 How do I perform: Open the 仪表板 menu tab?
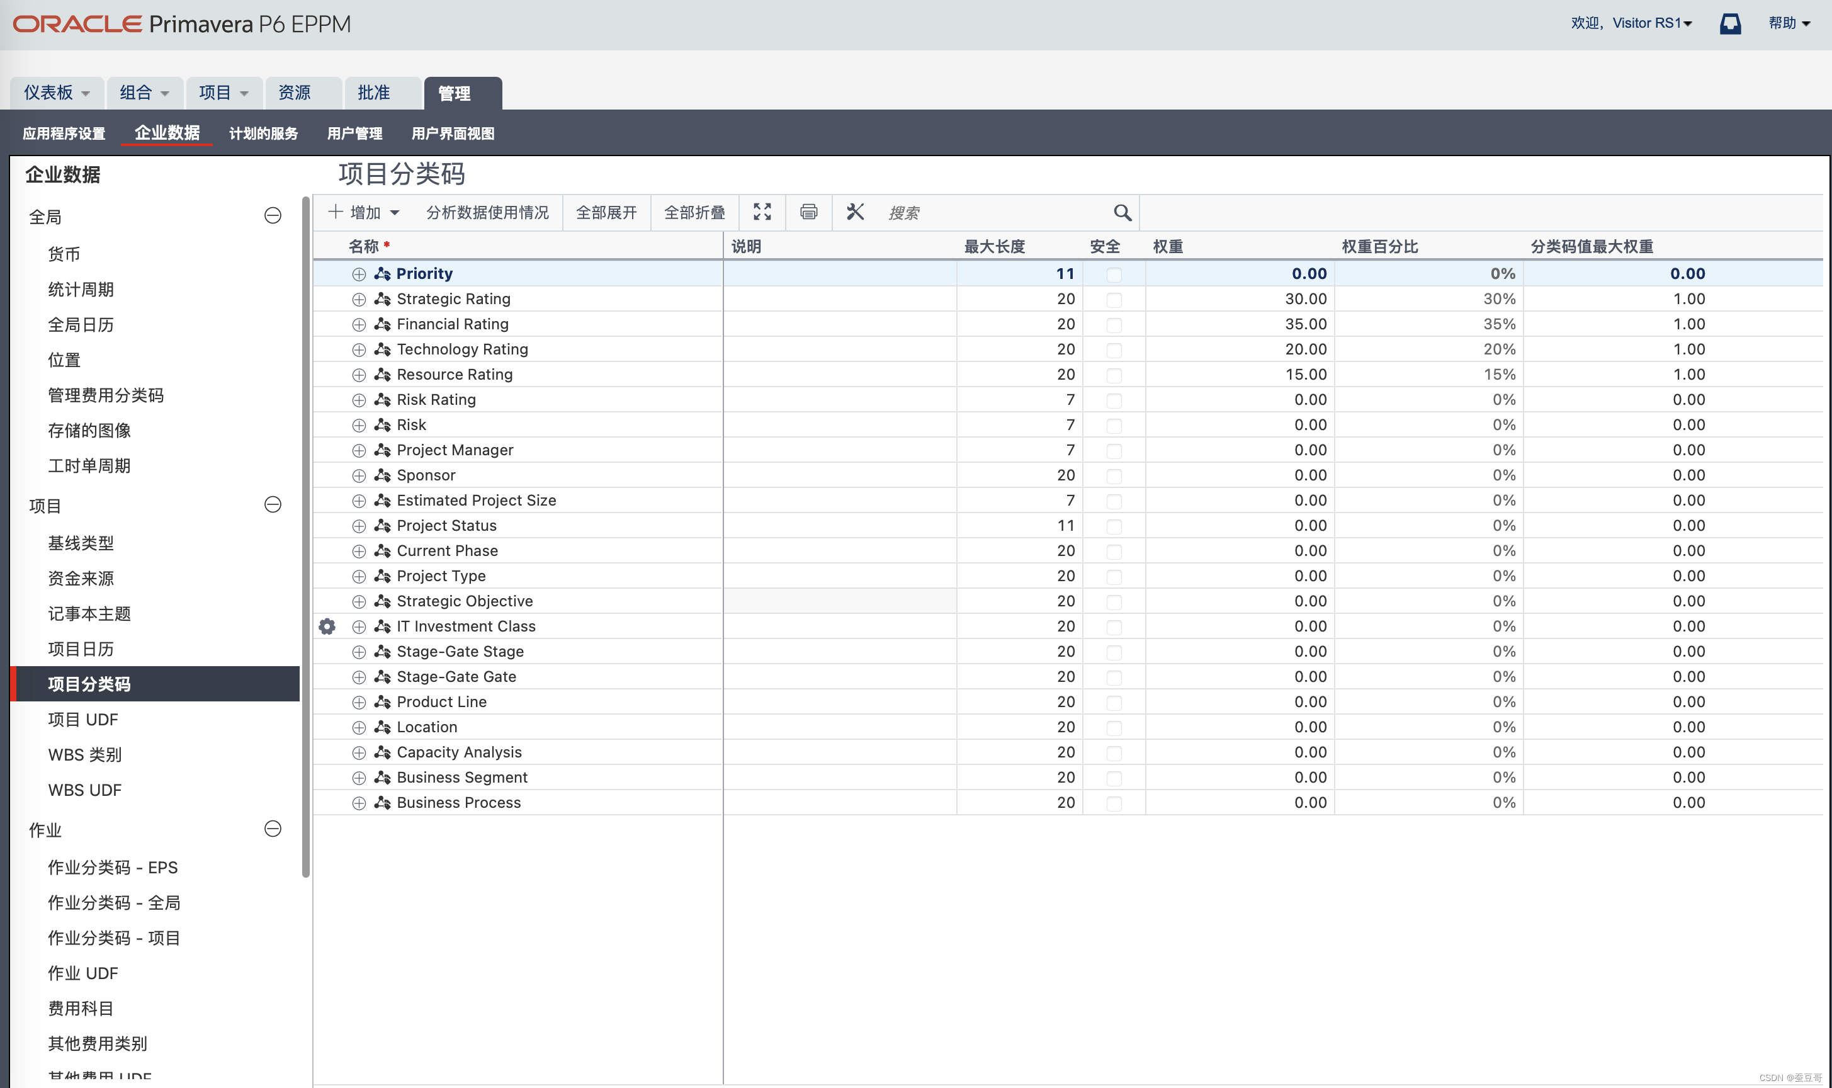[57, 93]
